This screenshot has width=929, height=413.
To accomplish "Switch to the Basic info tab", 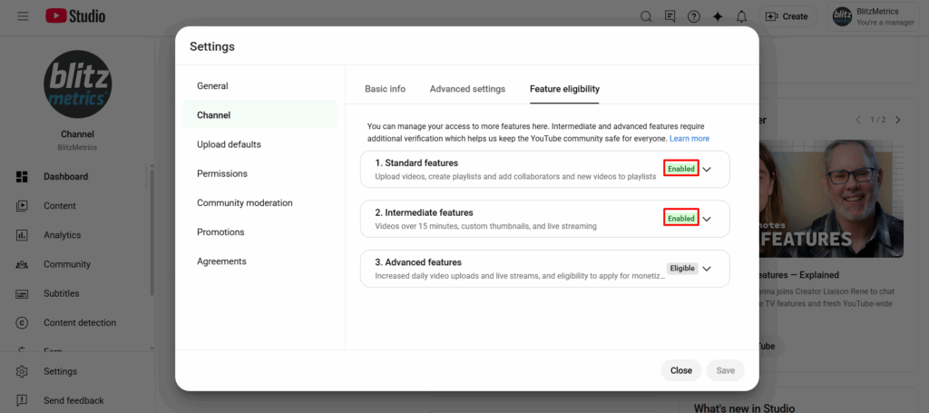I will [x=385, y=89].
